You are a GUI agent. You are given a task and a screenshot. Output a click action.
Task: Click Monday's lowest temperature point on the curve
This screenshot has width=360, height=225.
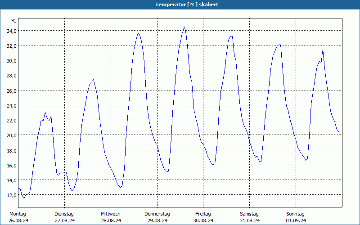click(24, 198)
